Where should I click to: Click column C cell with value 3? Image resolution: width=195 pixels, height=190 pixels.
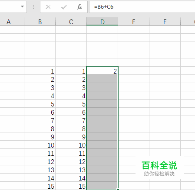71,87
